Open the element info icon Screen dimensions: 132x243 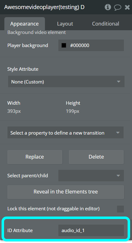[x=108, y=7]
